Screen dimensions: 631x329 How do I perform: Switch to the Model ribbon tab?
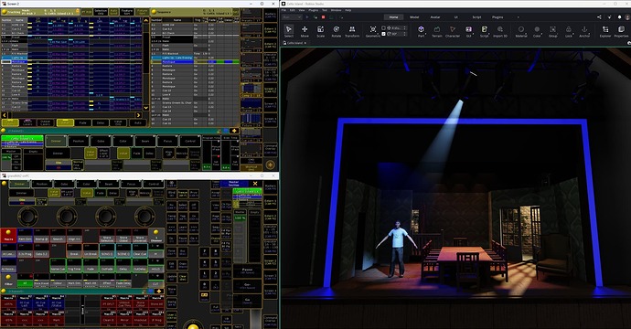pos(414,17)
